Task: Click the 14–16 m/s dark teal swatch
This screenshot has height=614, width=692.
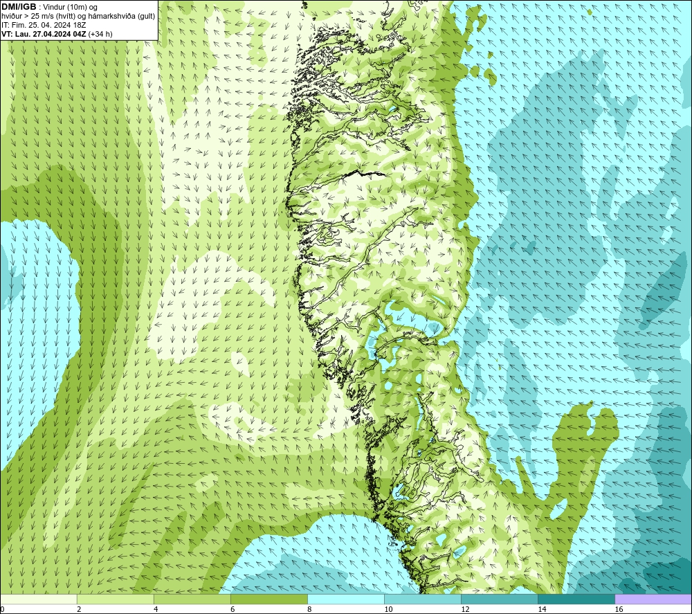Action: 576,599
